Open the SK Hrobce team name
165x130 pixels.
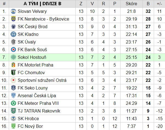click(x=28, y=119)
